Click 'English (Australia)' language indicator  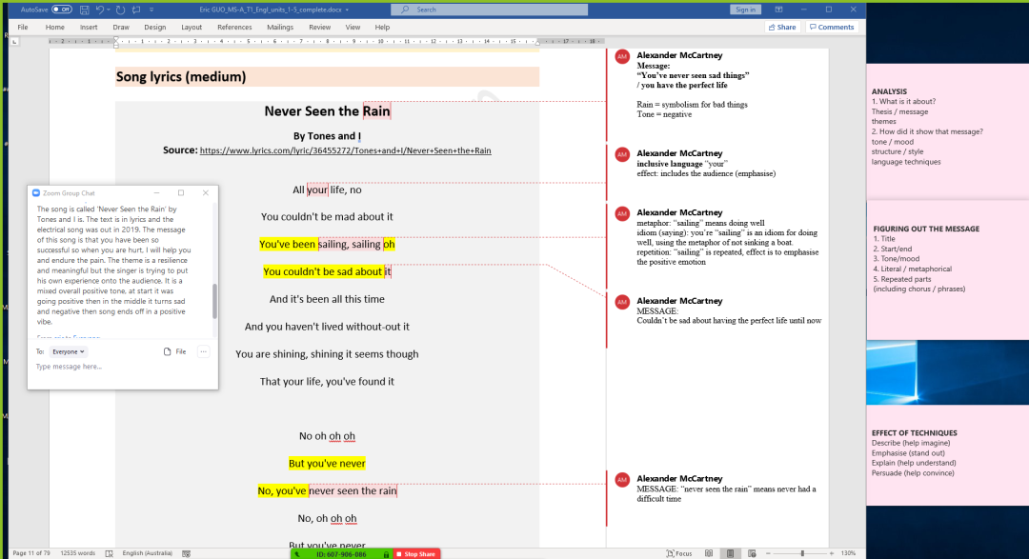tap(147, 553)
